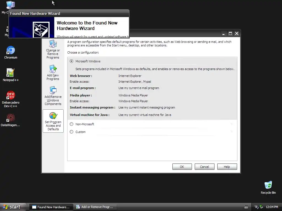Click 'Use my current virtual machine for Java'
The height and width of the screenshot is (211, 282).
pos(145,115)
